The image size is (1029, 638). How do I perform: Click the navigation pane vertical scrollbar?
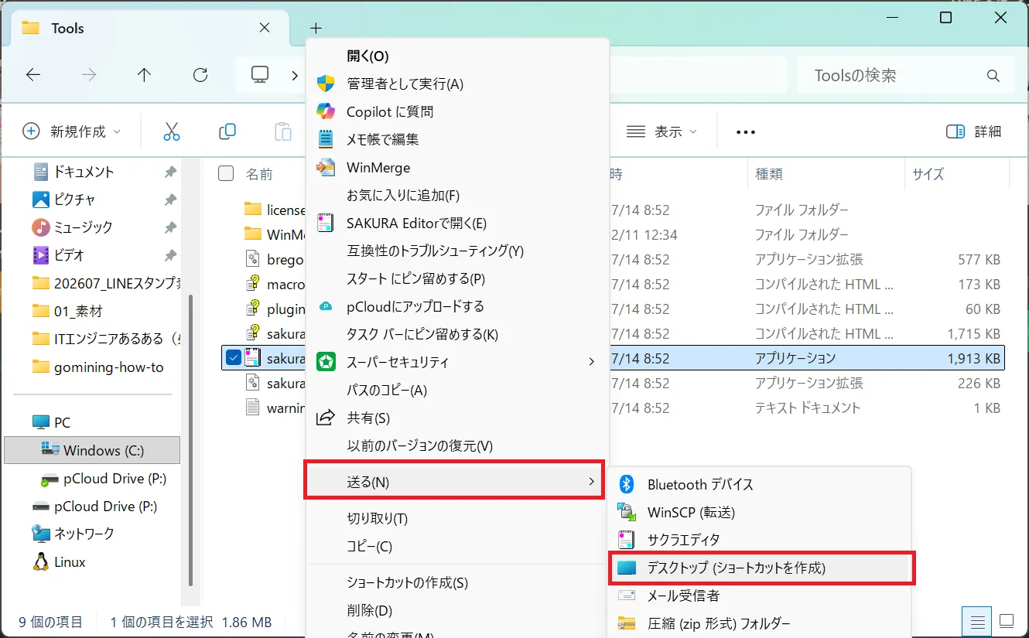tap(190, 441)
